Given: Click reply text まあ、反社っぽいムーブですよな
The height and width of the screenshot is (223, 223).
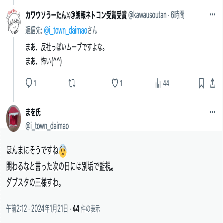Looking at the screenshot, I should pyautogui.click(x=66, y=47).
